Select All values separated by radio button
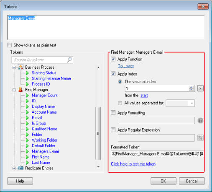This screenshot has height=192, width=212. click(x=120, y=103)
